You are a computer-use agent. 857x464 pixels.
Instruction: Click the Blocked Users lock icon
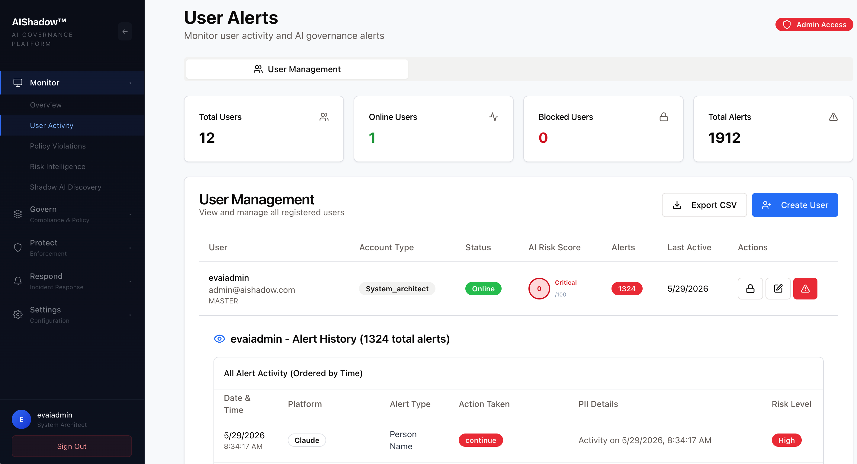click(x=663, y=117)
